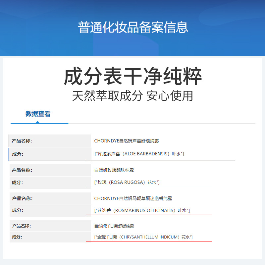Click 产品名称 label beside the rosemary (迷迭香) product

(22, 198)
